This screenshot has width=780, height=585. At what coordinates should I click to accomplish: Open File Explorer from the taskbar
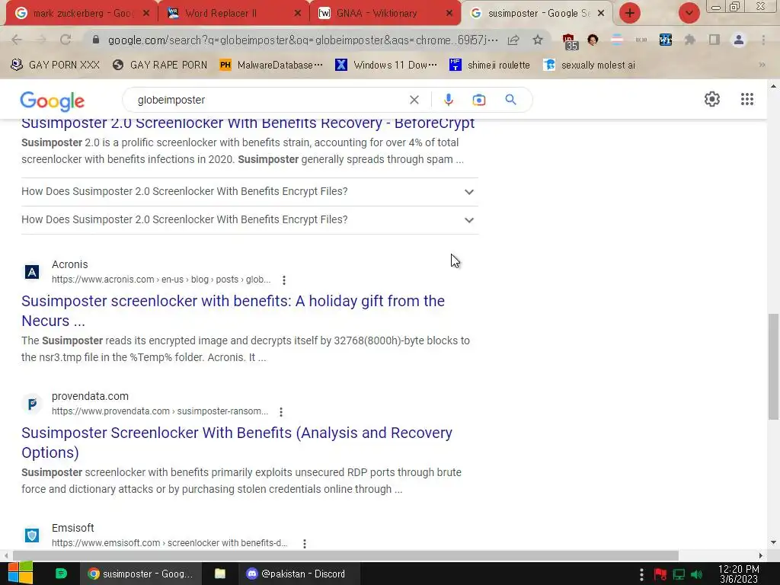pos(220,574)
